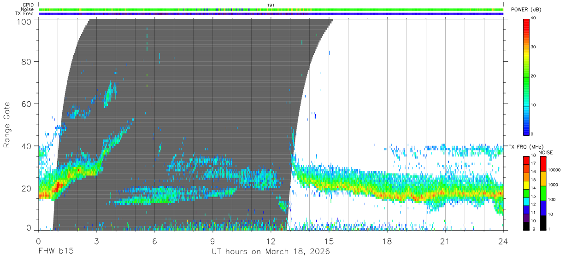Click the CPID label
566x261 pixels.
tap(28, 5)
